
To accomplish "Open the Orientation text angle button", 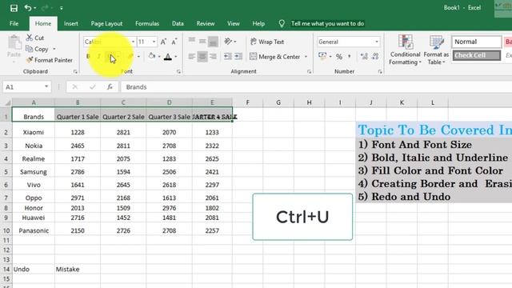I will click(228, 42).
